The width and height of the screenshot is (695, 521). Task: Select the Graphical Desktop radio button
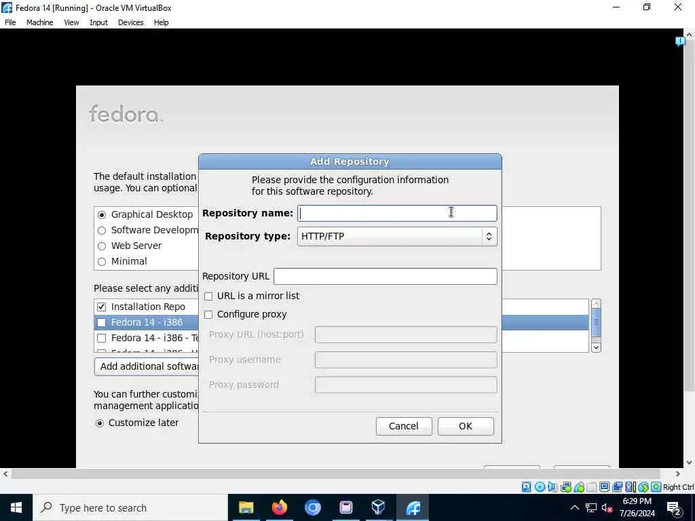(x=102, y=215)
